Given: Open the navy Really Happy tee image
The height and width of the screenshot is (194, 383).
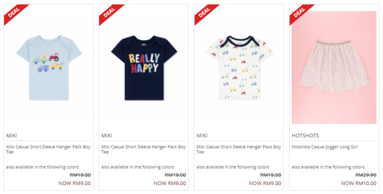Looking at the screenshot, I should (144, 68).
